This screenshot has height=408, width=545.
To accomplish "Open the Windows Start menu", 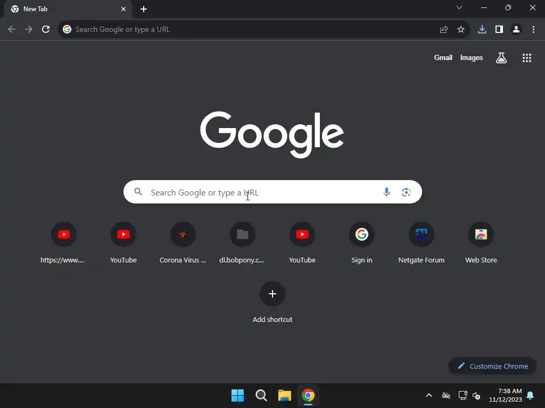I will pyautogui.click(x=238, y=395).
